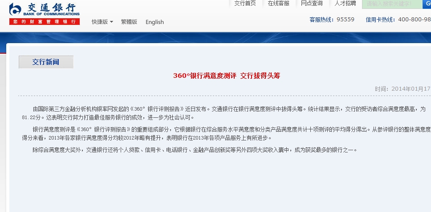Focus the search keyword input field

(x=392, y=4)
